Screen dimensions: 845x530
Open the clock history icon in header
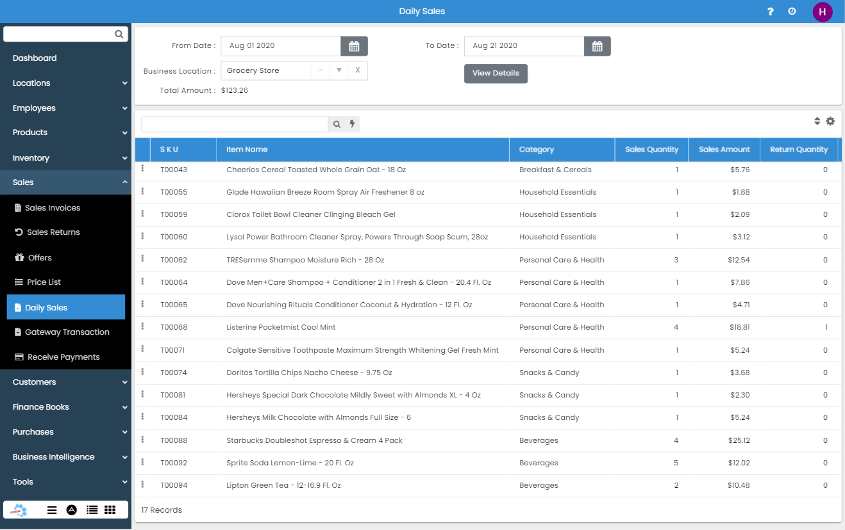coord(792,12)
